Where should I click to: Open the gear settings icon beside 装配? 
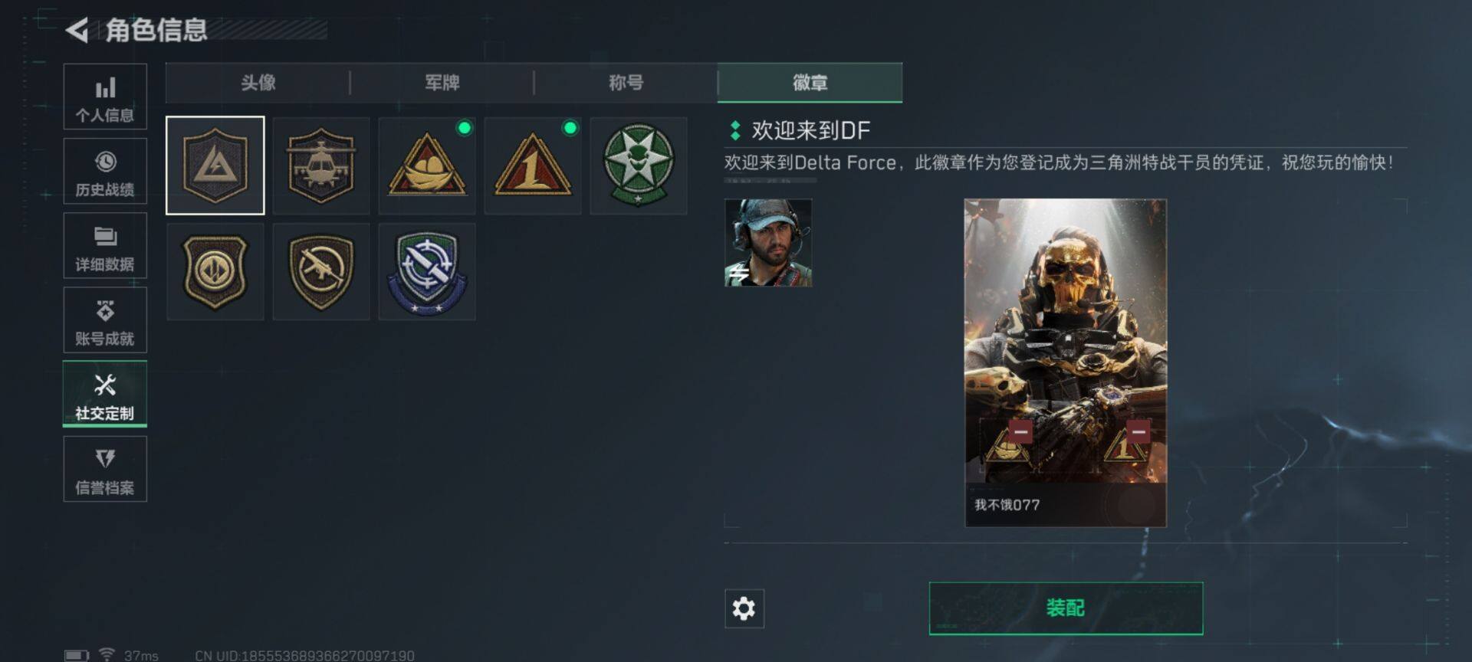[744, 608]
